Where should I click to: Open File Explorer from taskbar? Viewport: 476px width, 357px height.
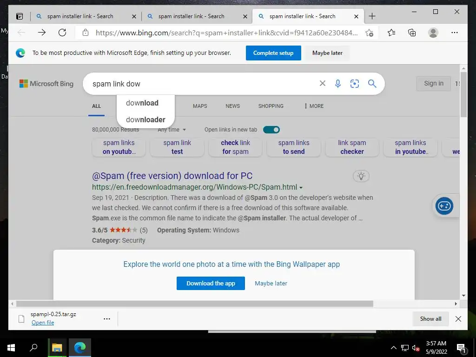57,348
